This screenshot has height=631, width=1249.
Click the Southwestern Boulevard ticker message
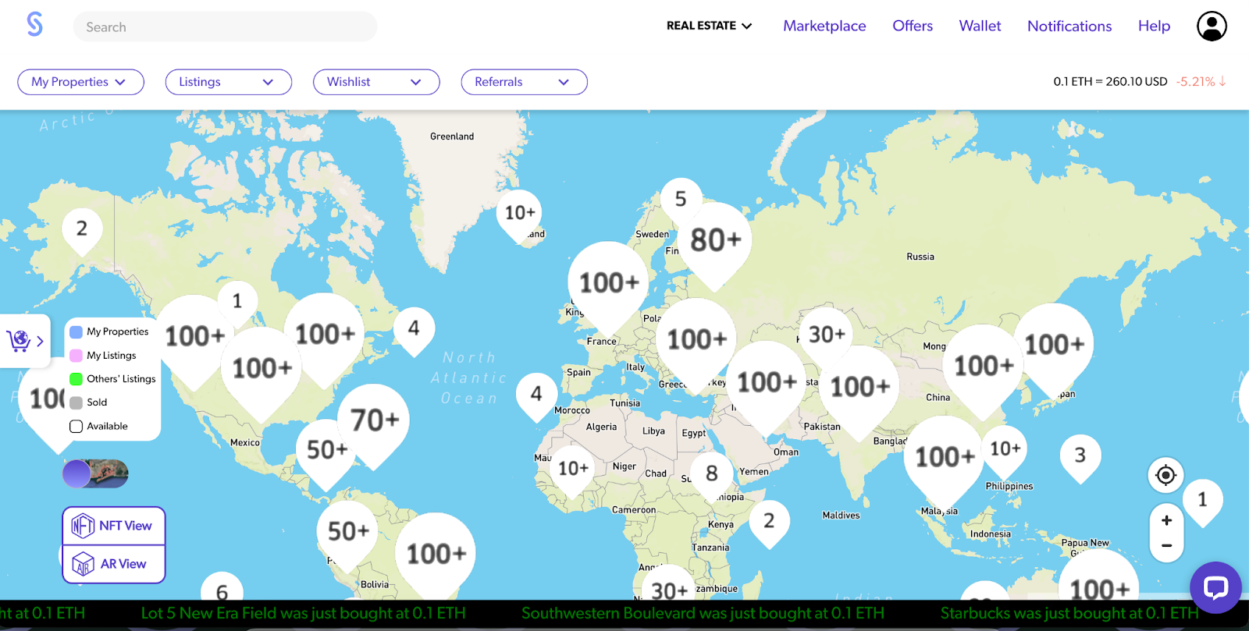[x=703, y=613]
